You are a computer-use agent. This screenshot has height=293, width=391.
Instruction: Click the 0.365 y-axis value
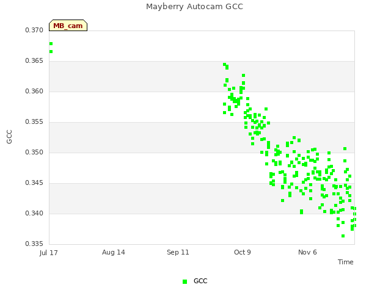[x=34, y=61]
